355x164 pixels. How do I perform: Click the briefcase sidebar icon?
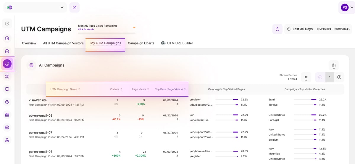click(7, 115)
